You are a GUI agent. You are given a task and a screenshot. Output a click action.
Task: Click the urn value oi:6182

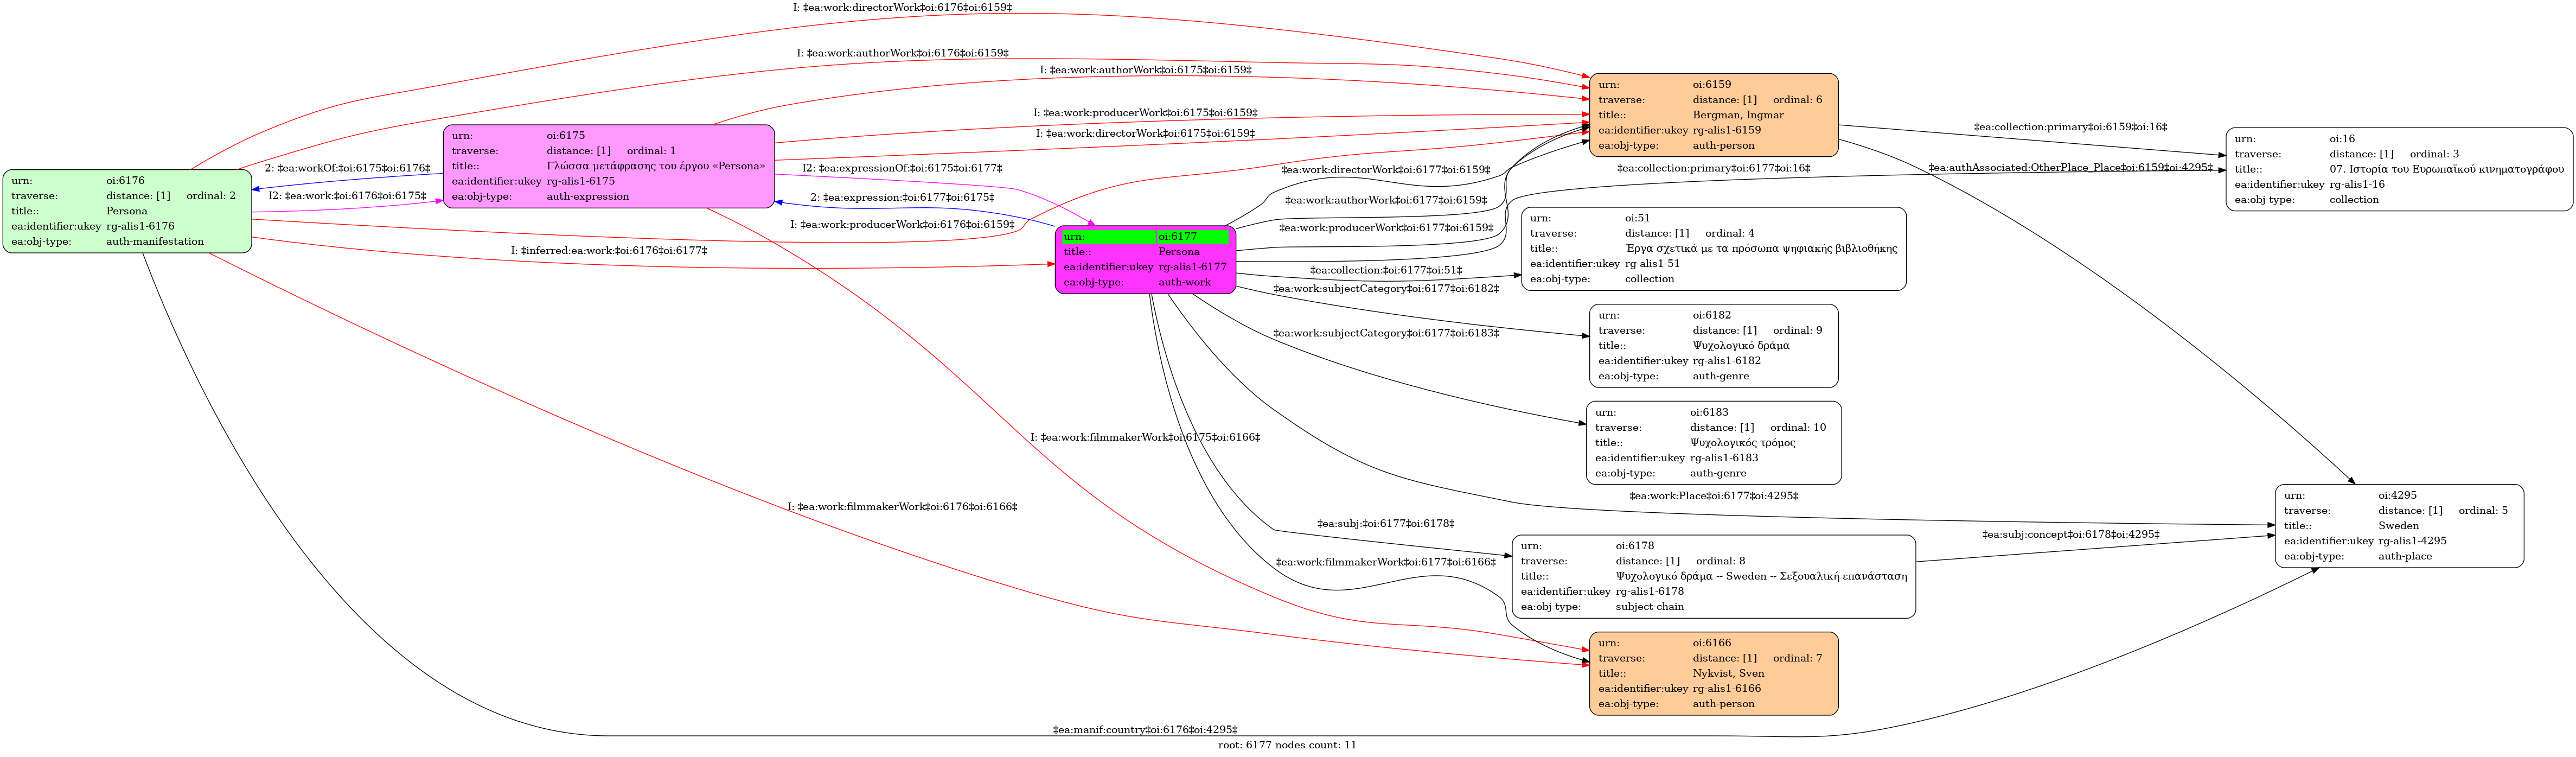point(1711,315)
